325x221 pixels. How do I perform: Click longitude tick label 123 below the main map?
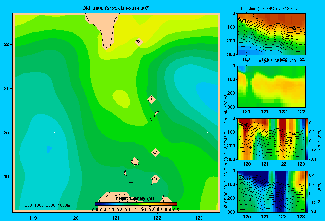199,218
